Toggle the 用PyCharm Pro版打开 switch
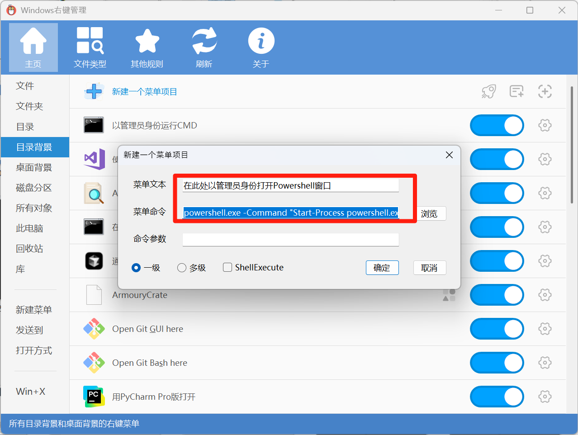578x435 pixels. [x=497, y=397]
